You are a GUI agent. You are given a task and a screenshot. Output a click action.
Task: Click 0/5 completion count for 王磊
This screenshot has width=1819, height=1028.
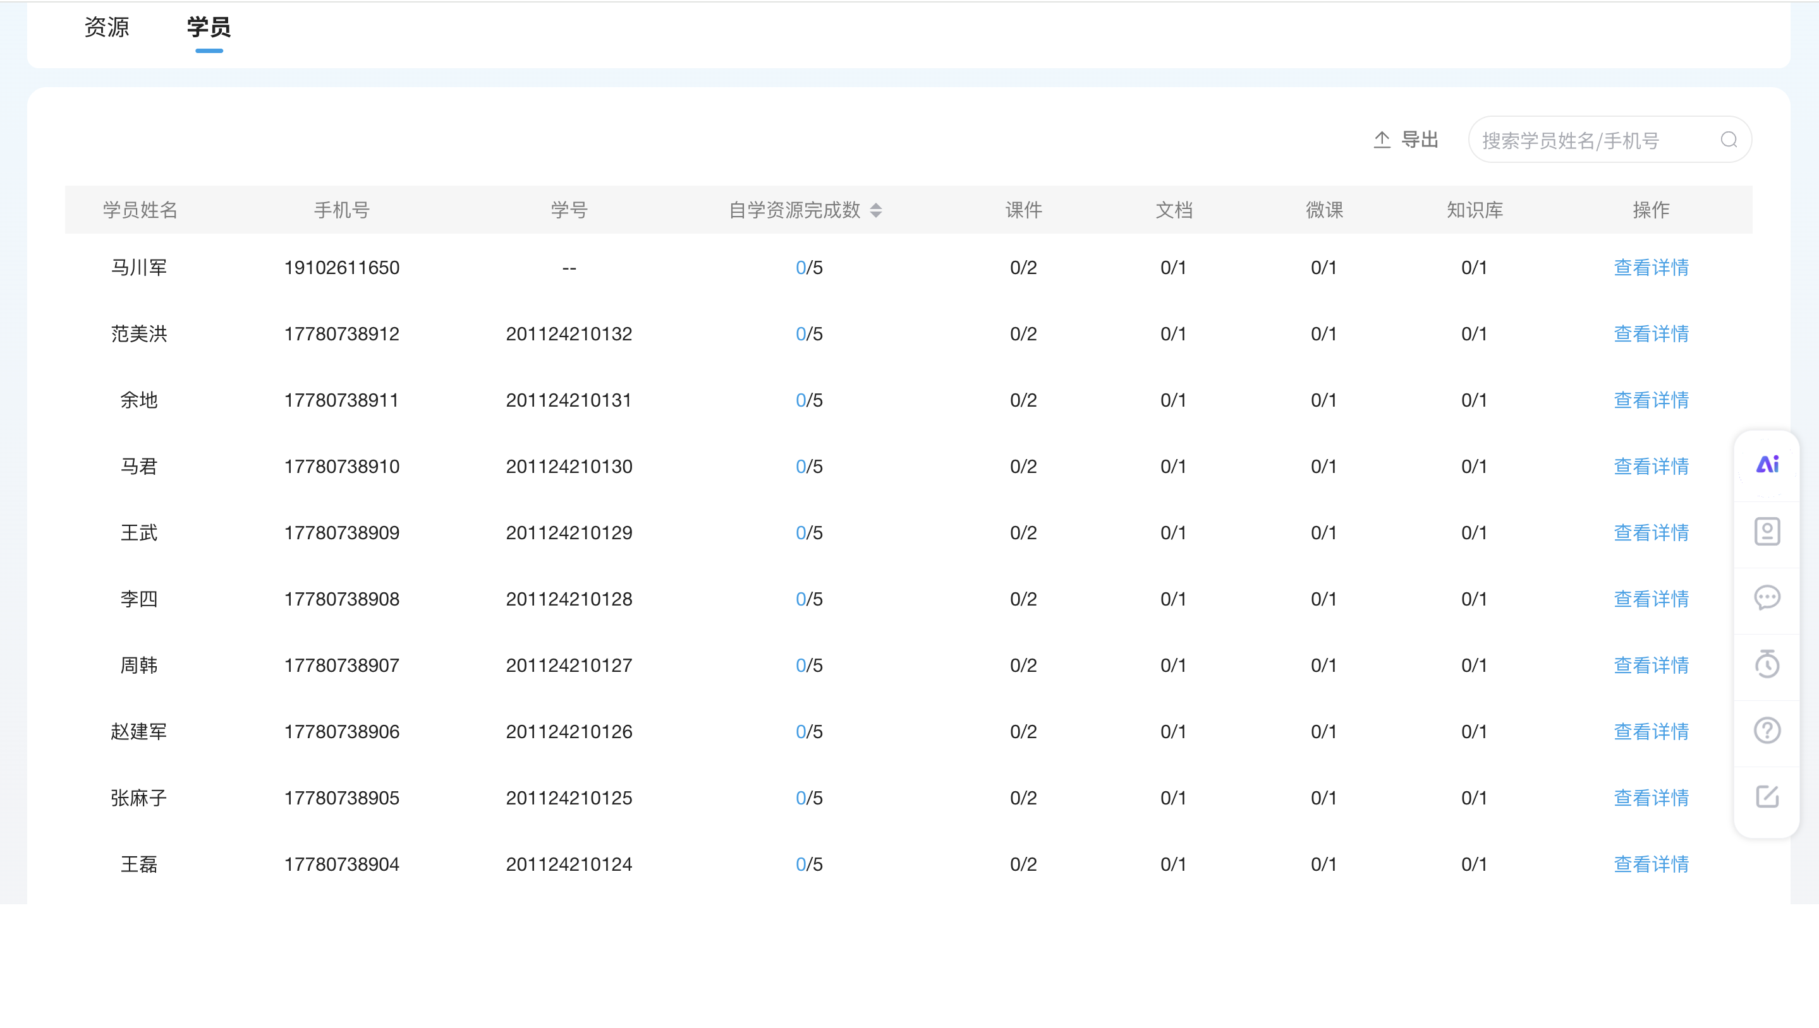(809, 865)
